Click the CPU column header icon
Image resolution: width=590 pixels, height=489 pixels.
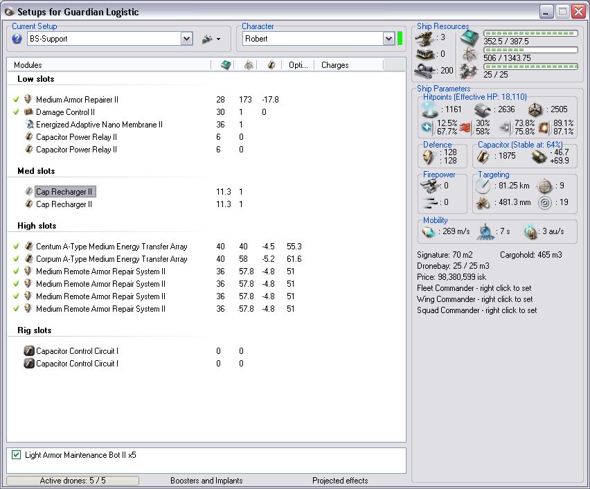coord(225,64)
